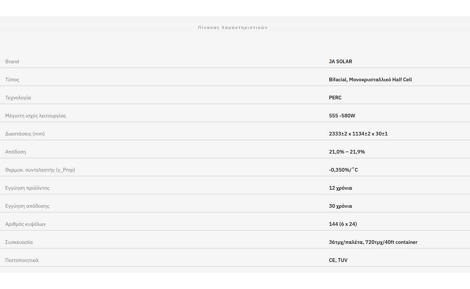The width and height of the screenshot is (470, 289).
Task: Select the 21,0% – 21,9% efficiency value
Action: (x=347, y=152)
